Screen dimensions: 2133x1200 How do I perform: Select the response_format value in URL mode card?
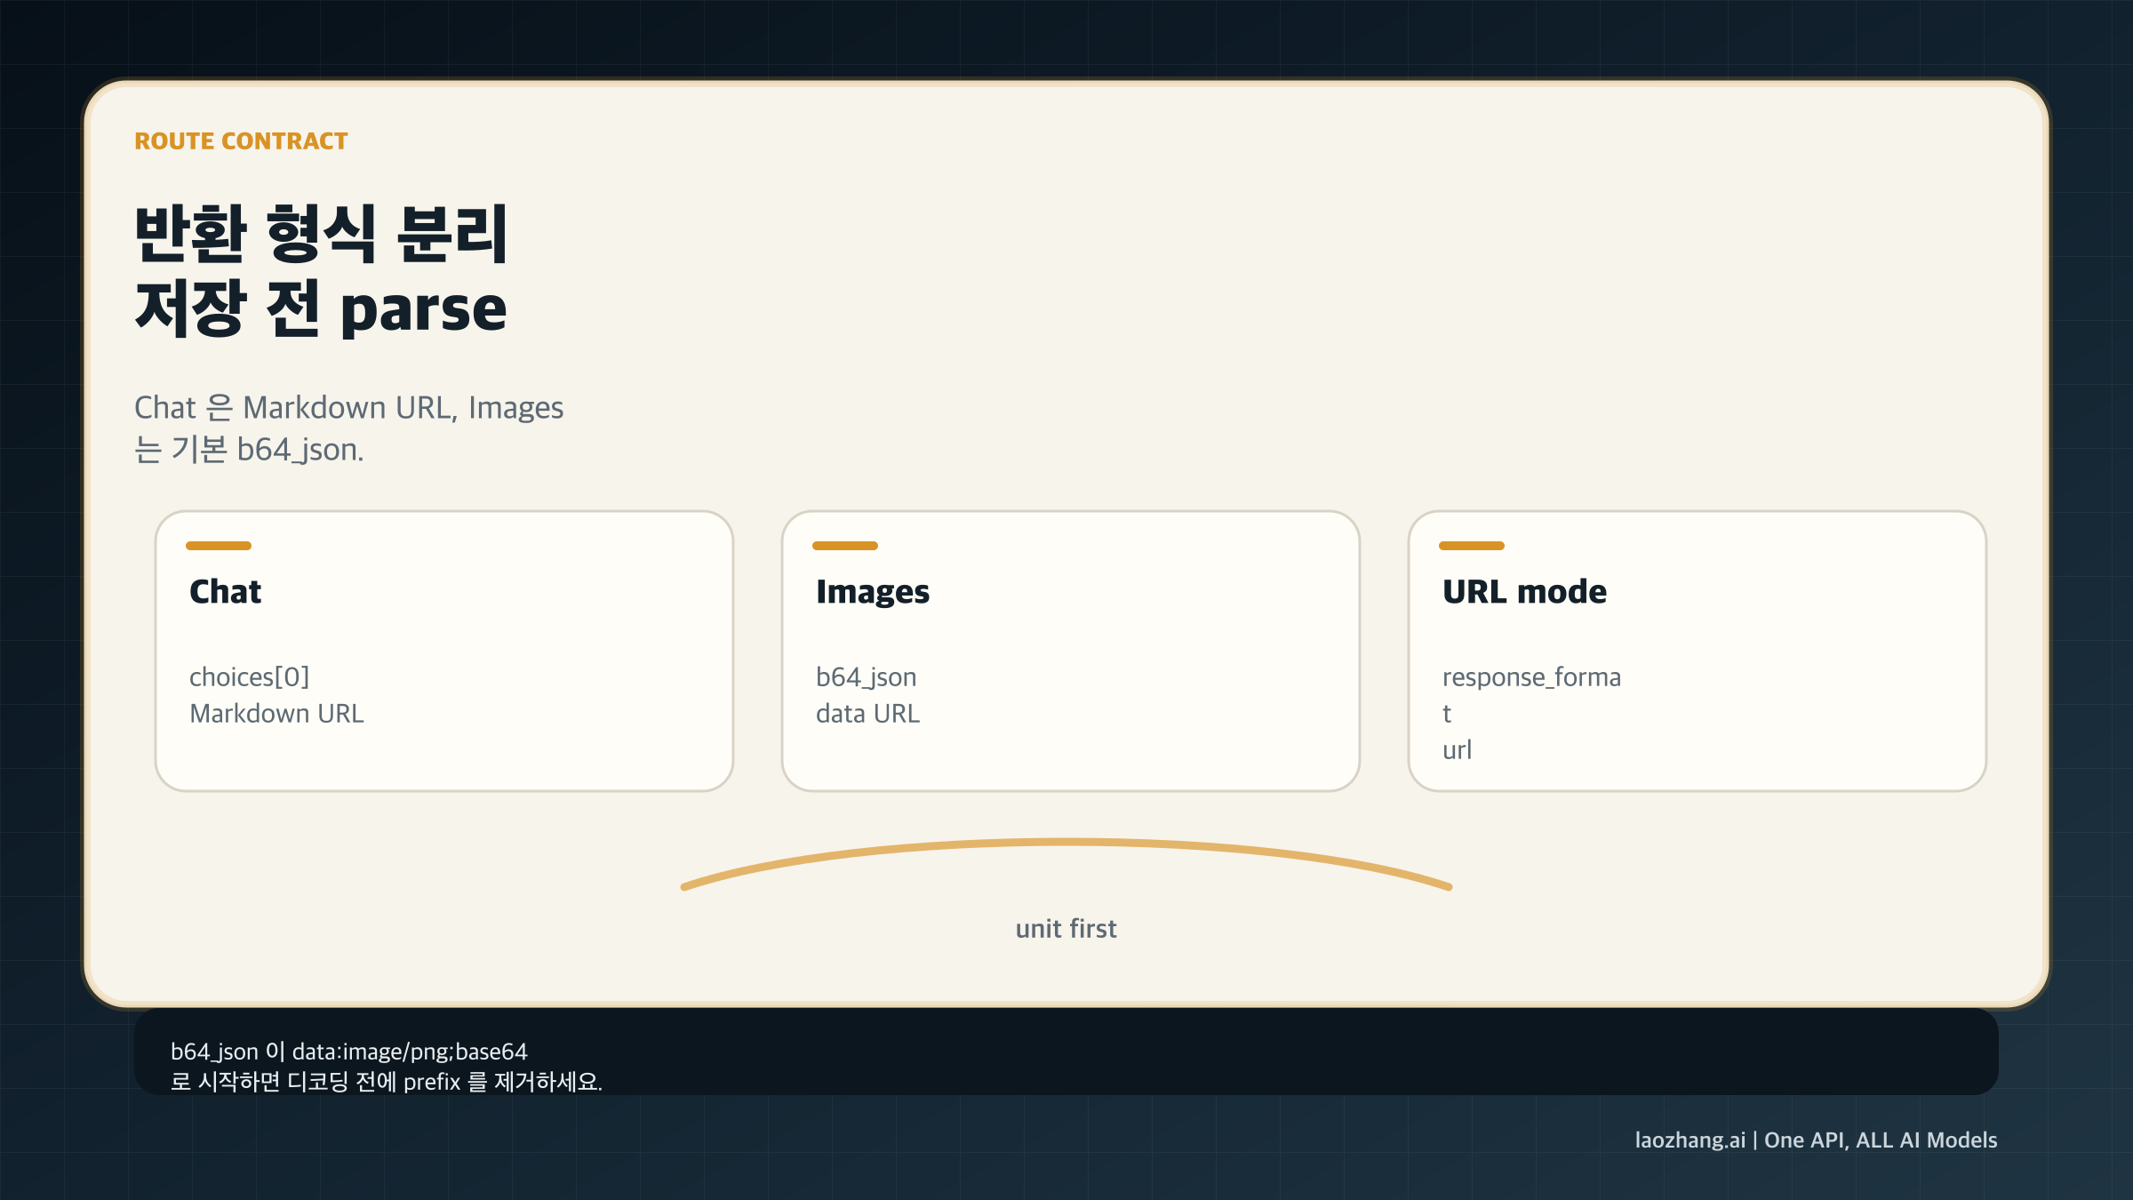point(1531,676)
